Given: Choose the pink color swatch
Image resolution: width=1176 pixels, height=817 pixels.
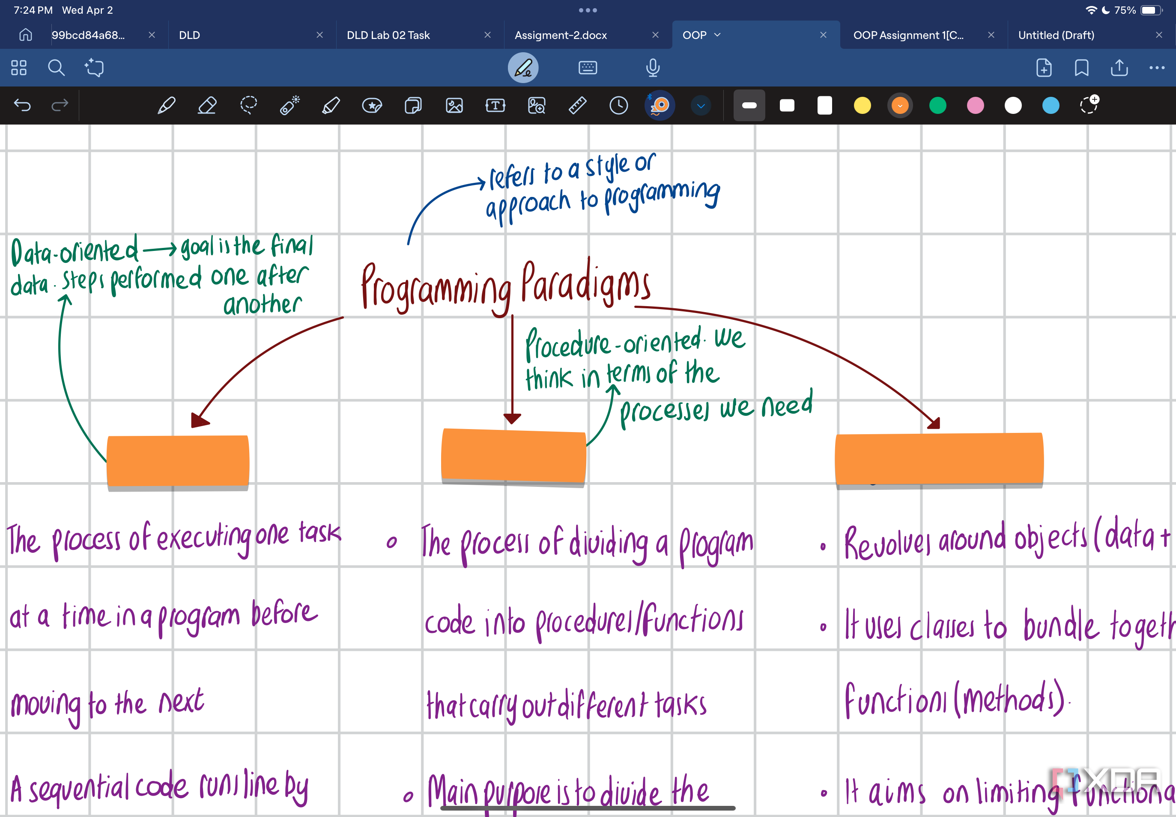Looking at the screenshot, I should coord(976,106).
